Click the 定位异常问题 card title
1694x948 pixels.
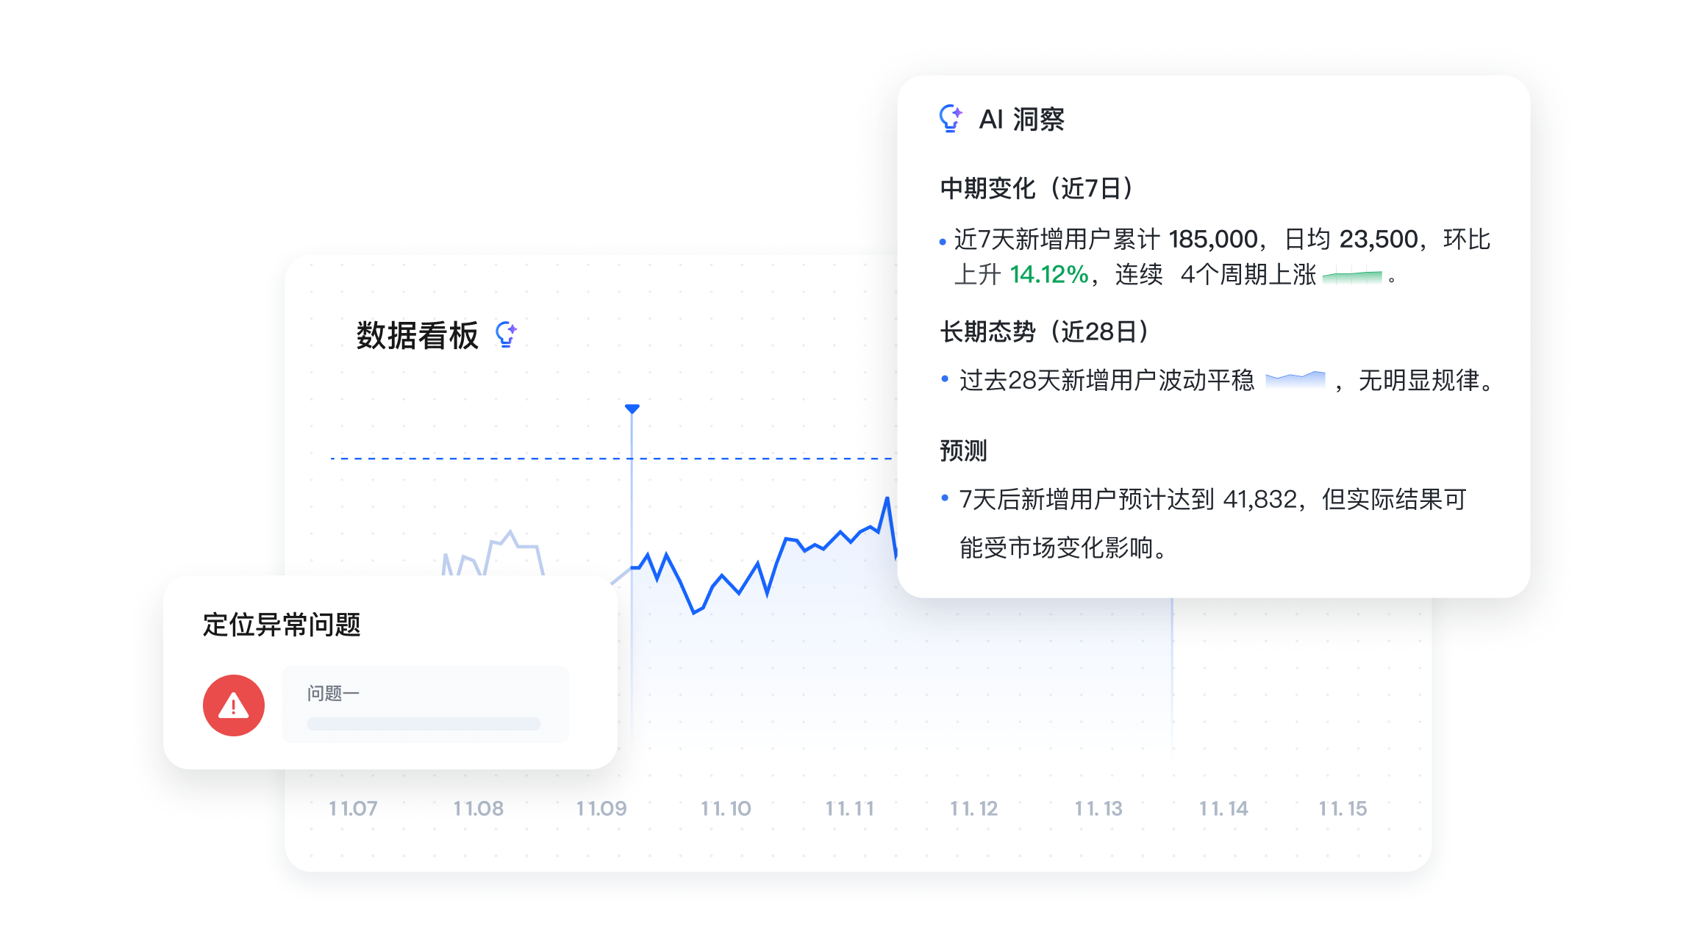click(x=282, y=625)
